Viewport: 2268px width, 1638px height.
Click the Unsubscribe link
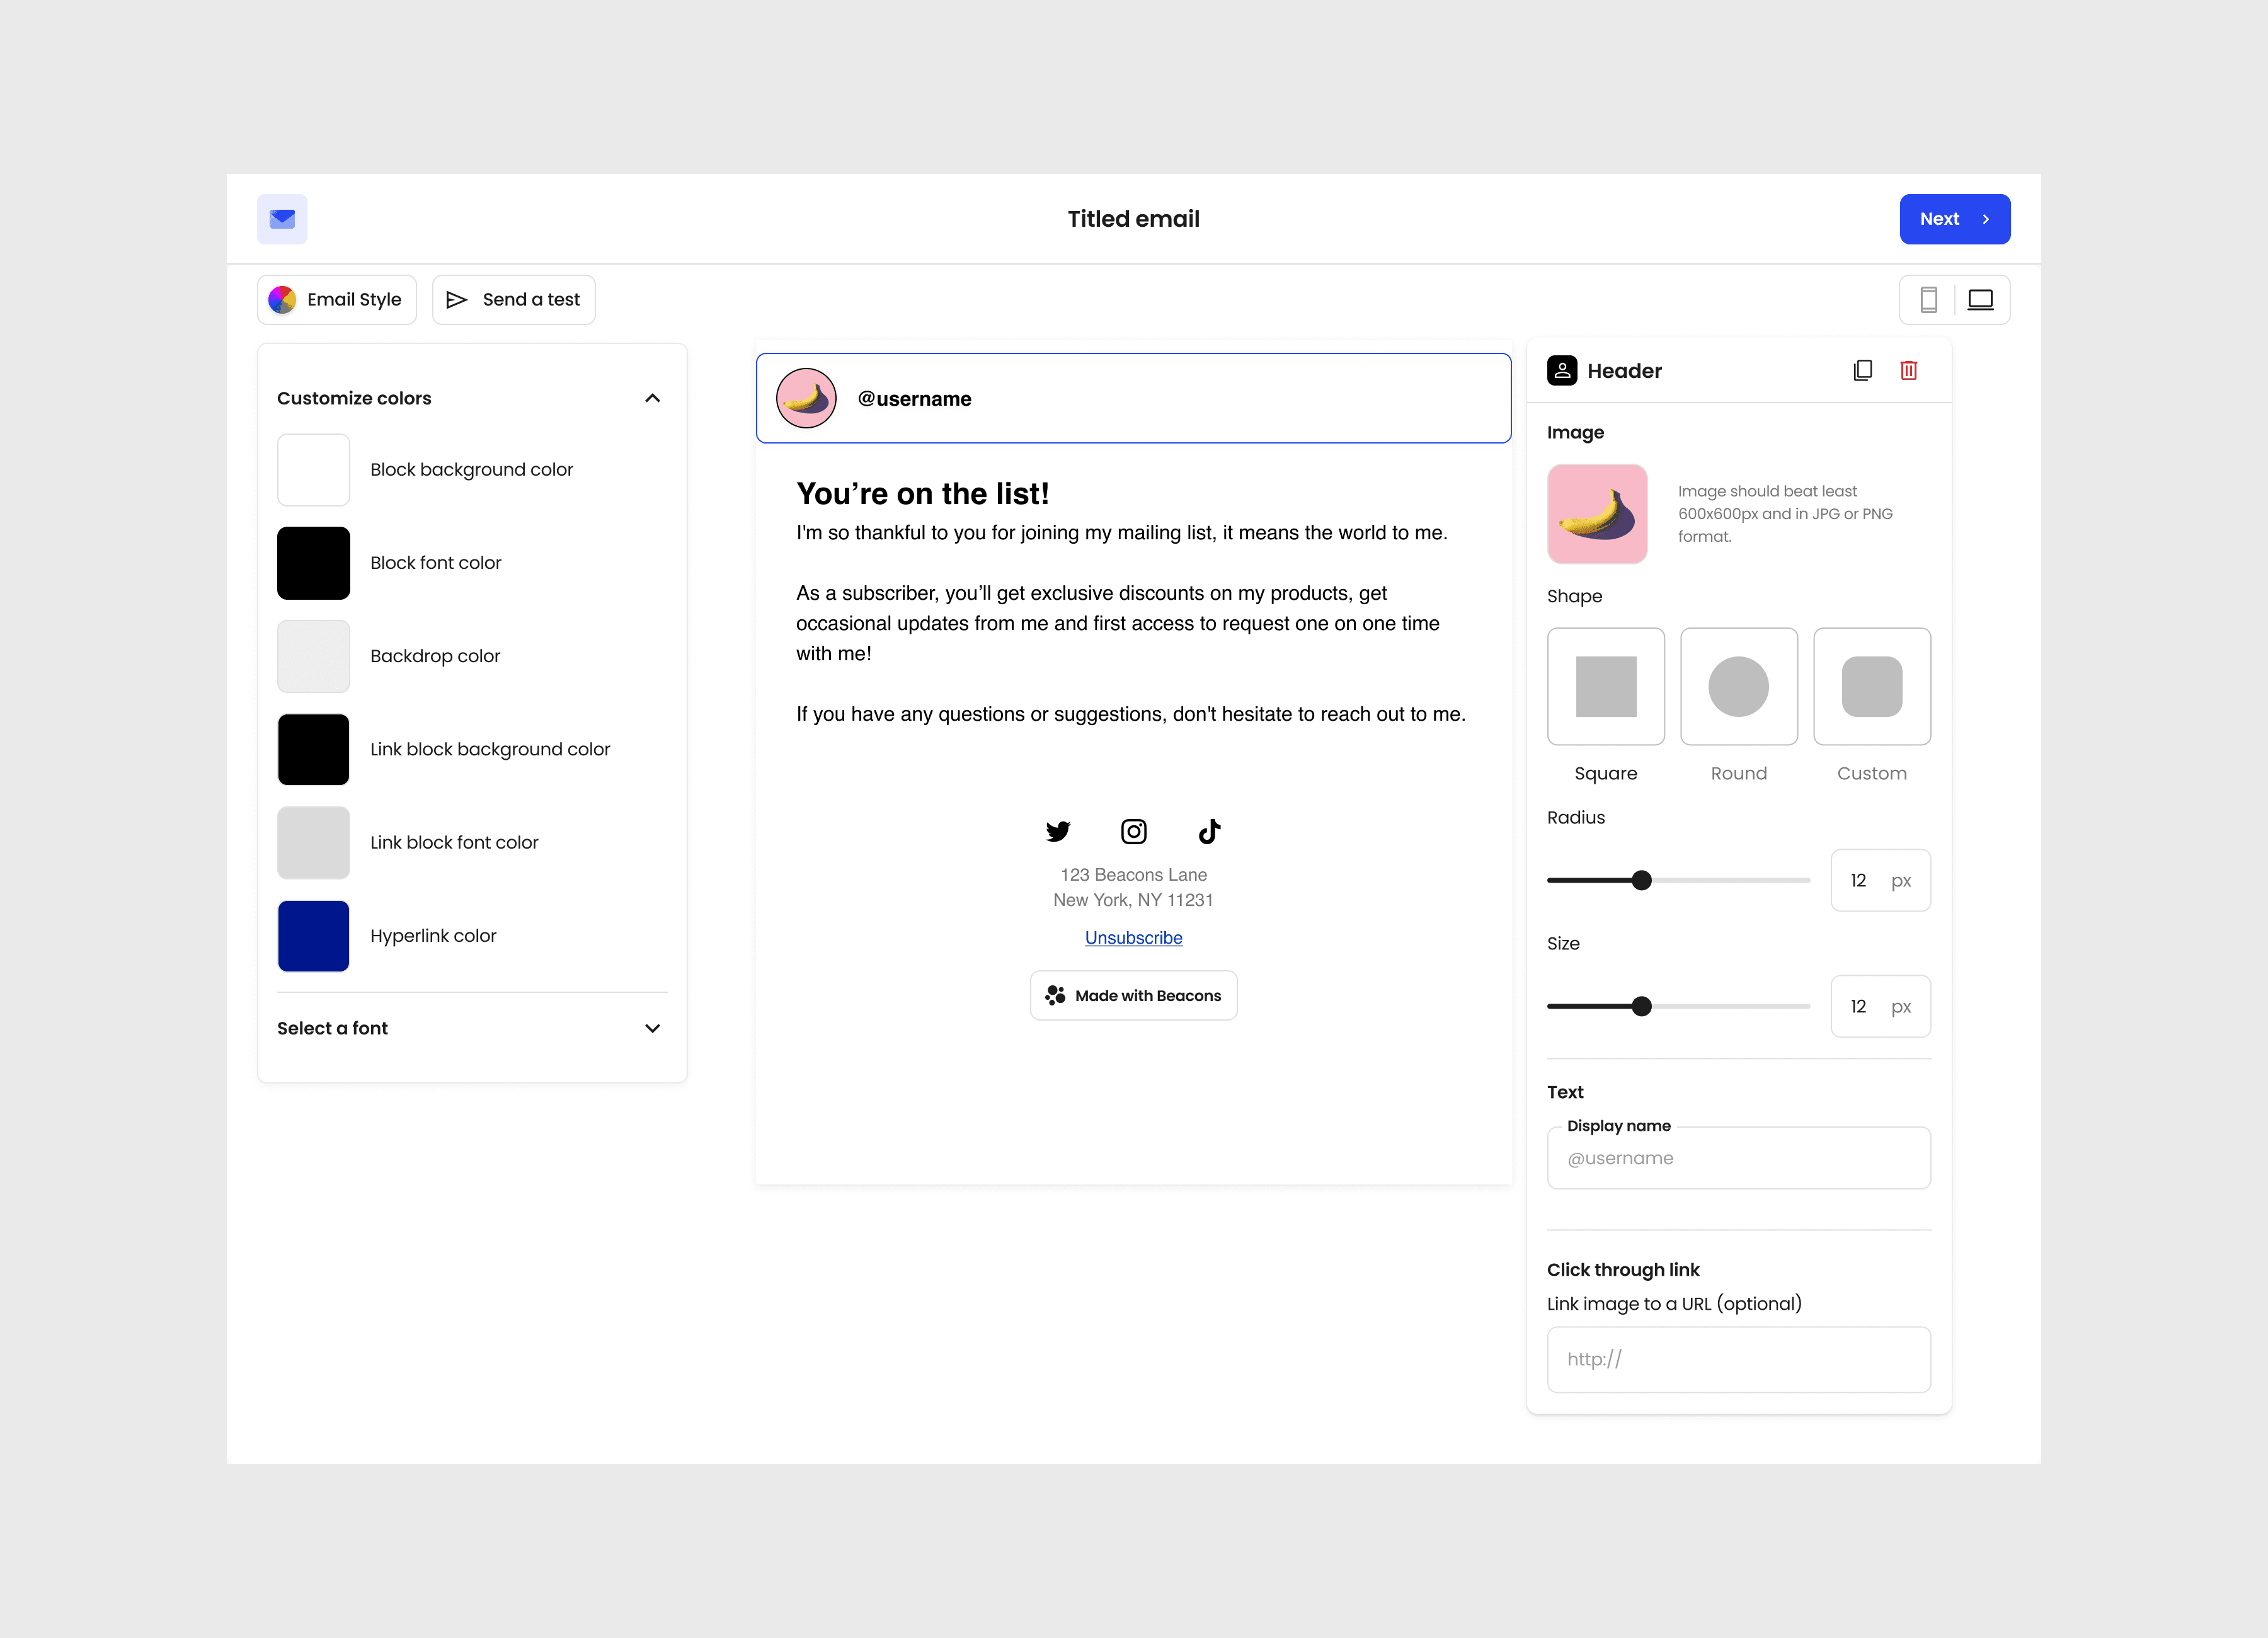[x=1133, y=937]
